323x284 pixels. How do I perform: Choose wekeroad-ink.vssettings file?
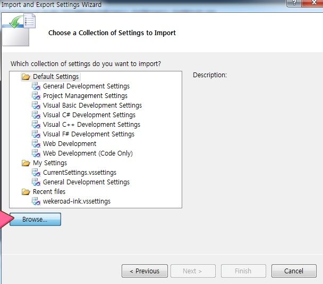77,201
